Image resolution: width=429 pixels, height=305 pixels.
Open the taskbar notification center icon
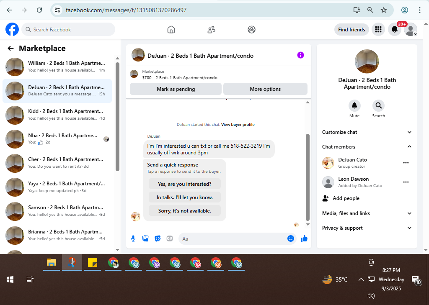tap(416, 280)
